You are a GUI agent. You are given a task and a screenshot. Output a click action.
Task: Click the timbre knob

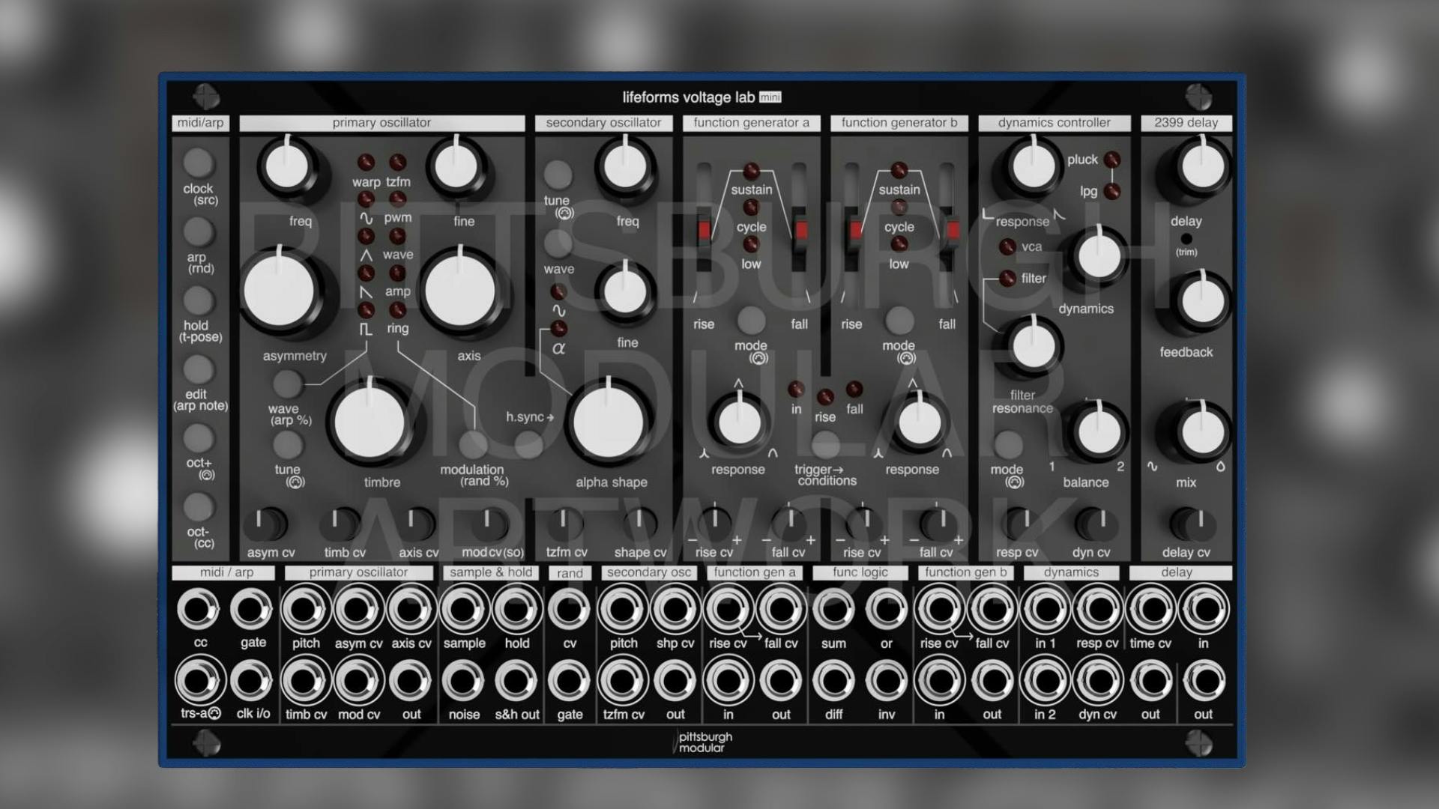tap(369, 422)
